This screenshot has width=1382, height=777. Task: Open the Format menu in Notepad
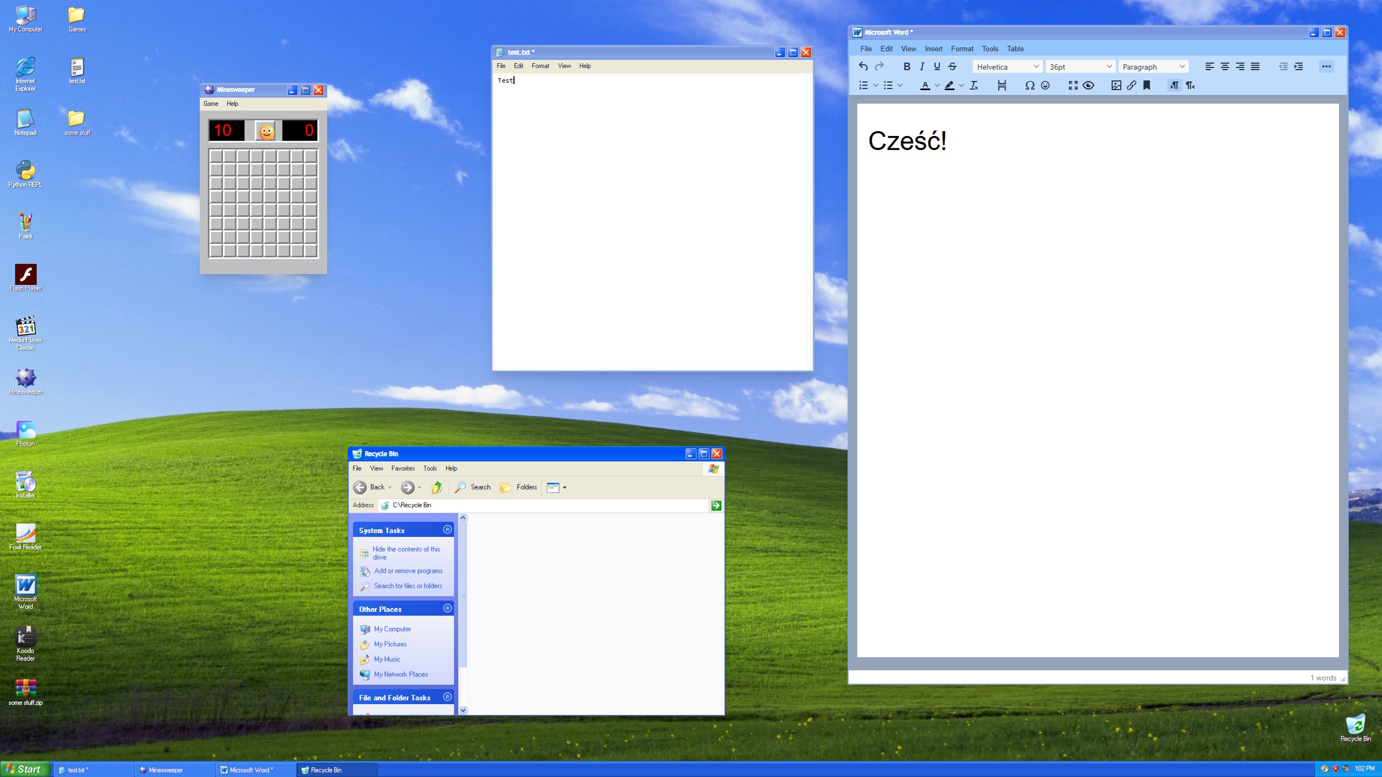[540, 66]
